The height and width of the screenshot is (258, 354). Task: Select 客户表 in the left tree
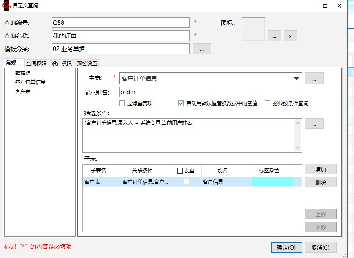tap(23, 92)
